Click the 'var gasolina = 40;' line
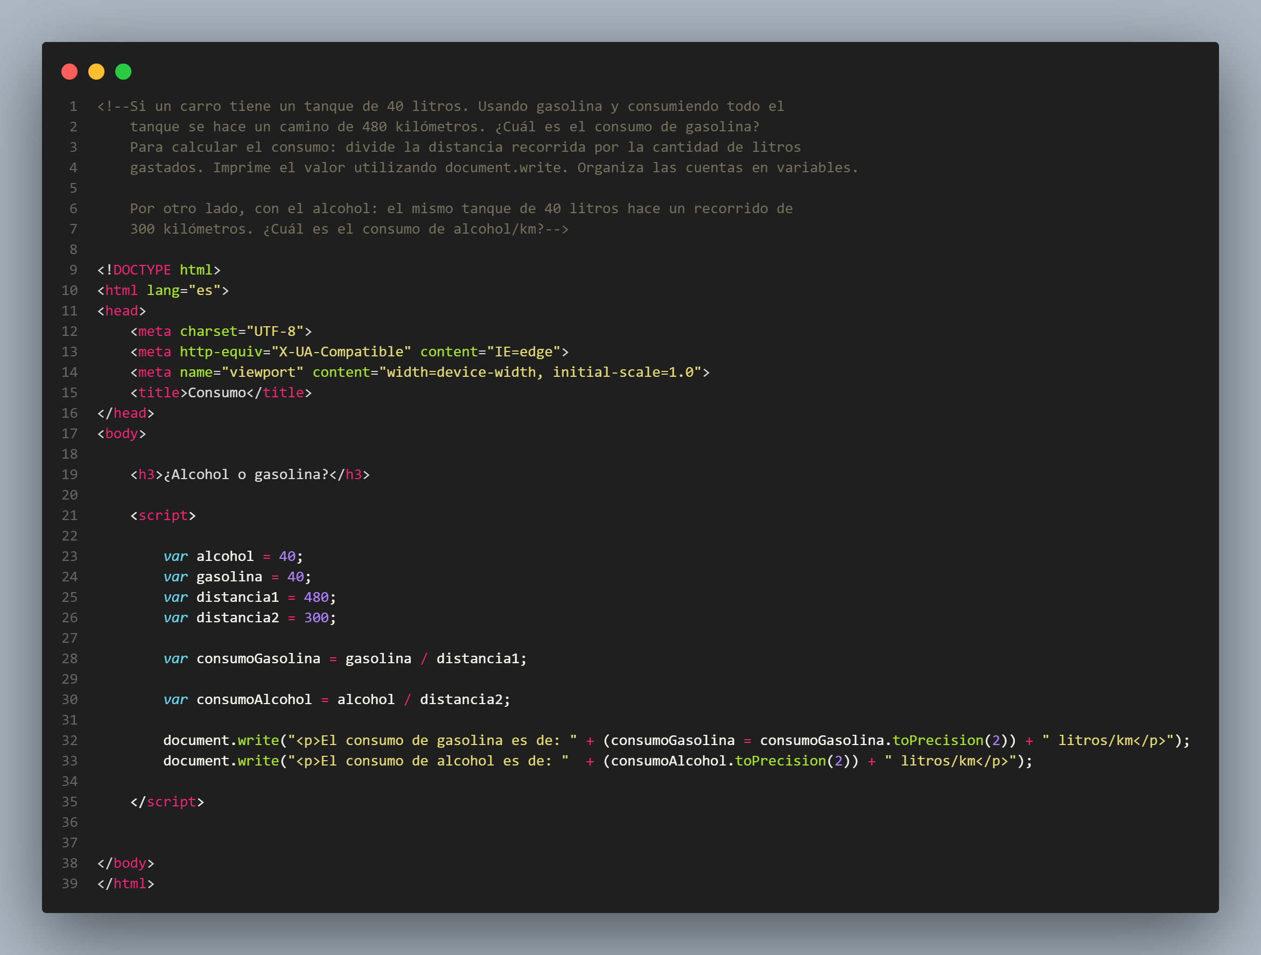 pos(238,577)
